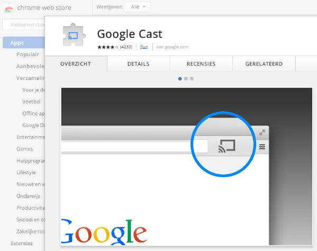The height and width of the screenshot is (251, 317).
Task: Click the hamburger menu icon in screenshot preview
Action: [x=262, y=147]
